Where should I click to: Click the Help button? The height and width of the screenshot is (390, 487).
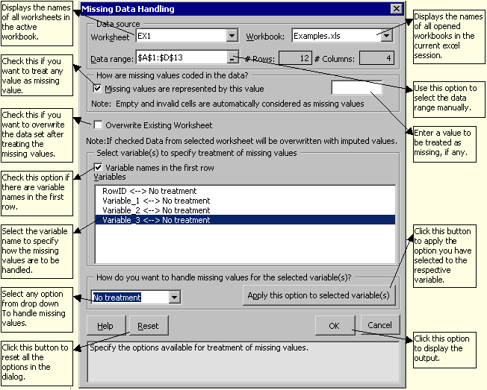point(105,326)
